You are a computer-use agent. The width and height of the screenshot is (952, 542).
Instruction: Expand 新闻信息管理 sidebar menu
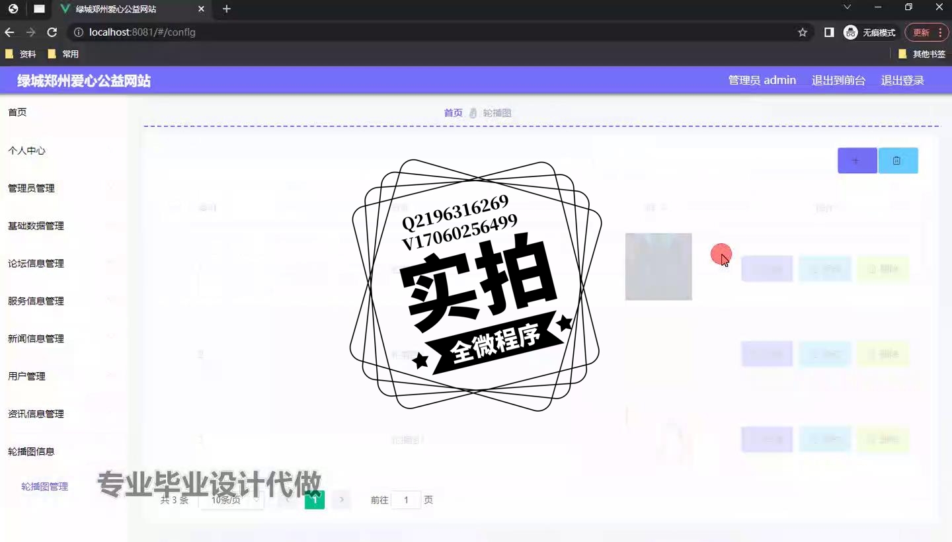(x=63, y=339)
